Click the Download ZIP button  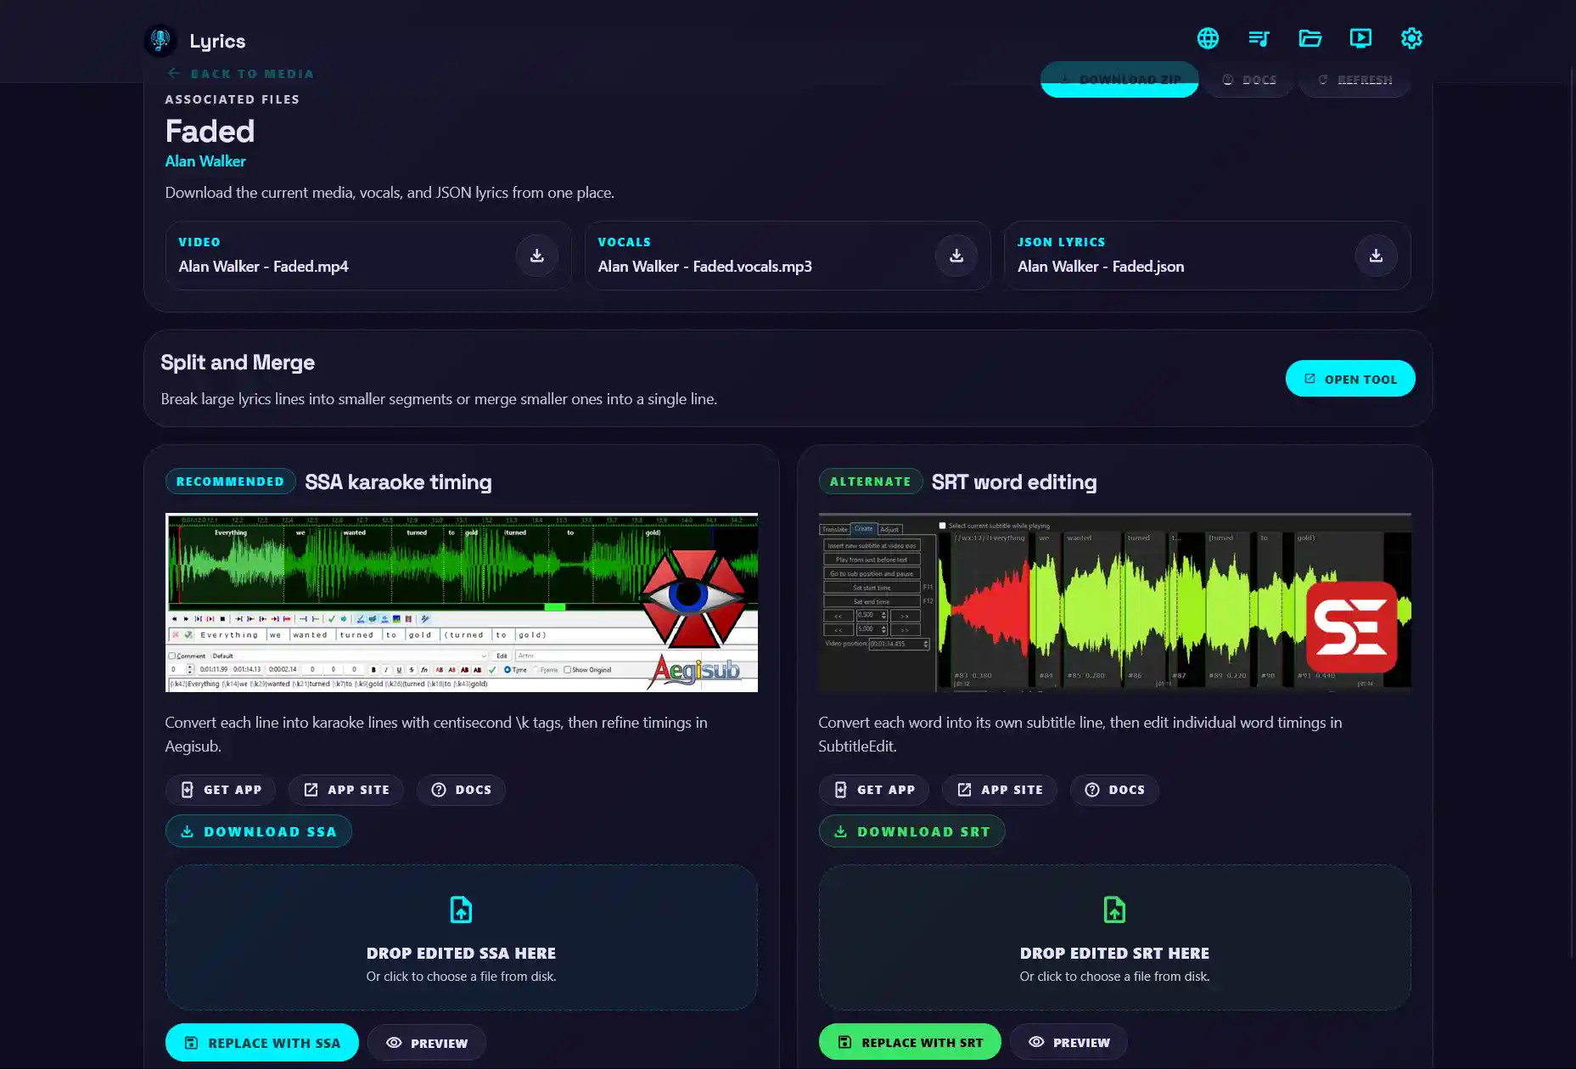click(x=1119, y=80)
